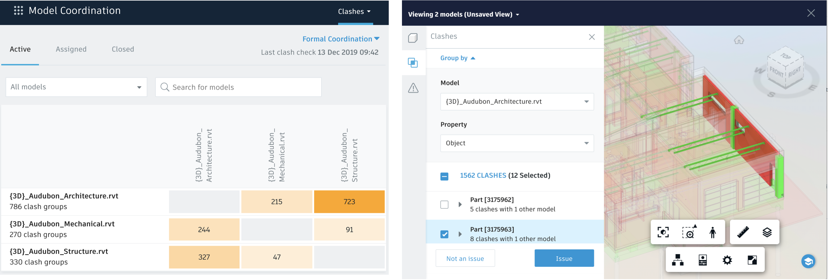
Task: Select the fit-to-view tool
Action: 663,232
